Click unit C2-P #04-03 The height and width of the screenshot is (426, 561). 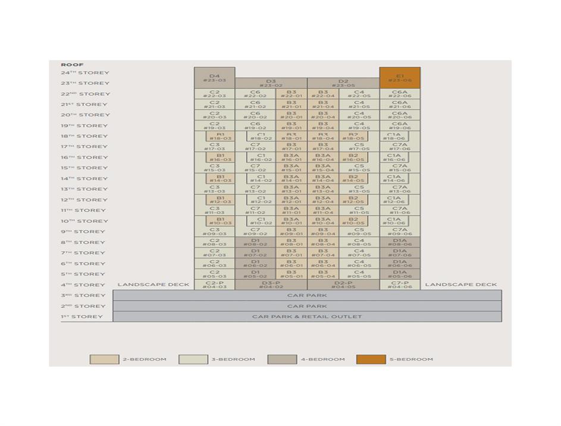(x=215, y=285)
